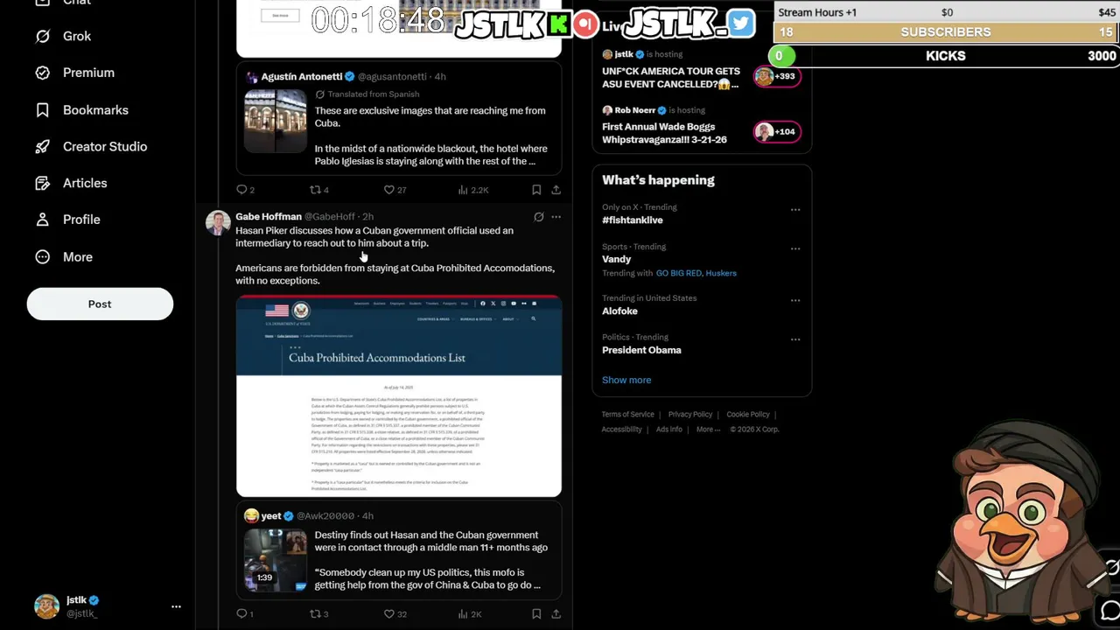
Task: Open more options on Gabe Hoffman's post
Action: point(556,217)
